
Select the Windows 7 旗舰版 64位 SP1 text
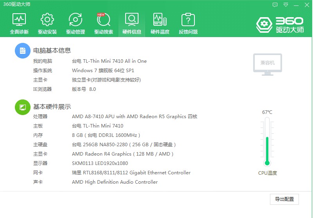point(103,71)
